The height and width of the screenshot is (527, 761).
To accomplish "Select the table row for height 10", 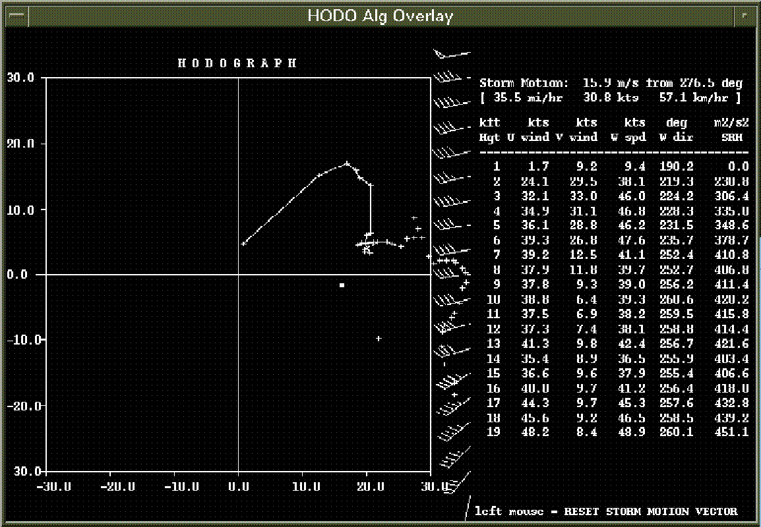I will click(613, 299).
